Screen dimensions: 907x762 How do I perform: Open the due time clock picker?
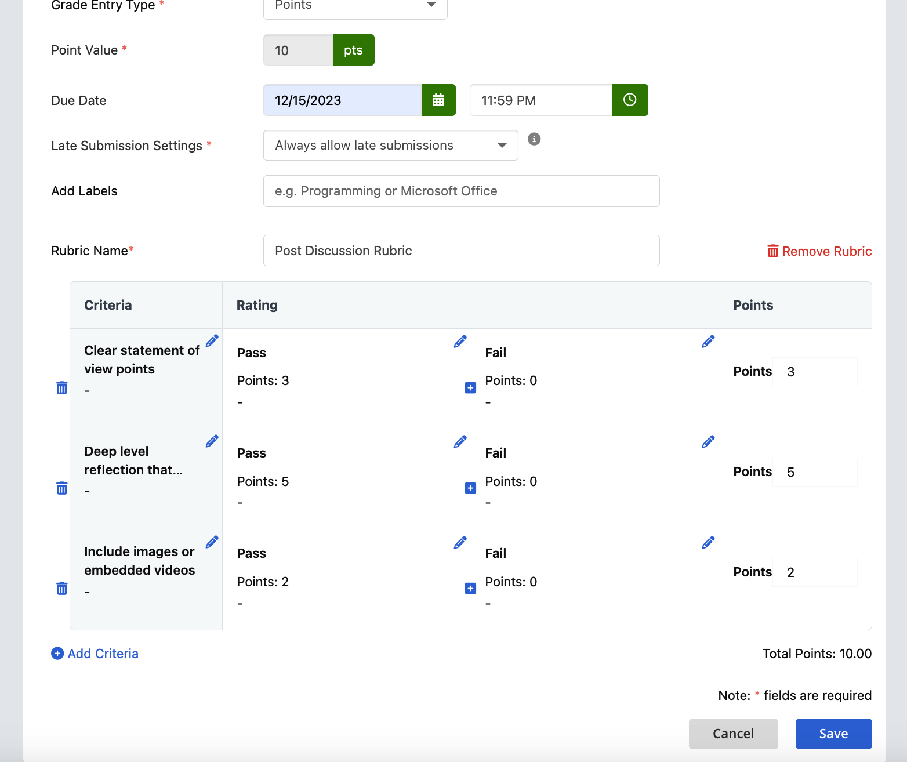point(630,100)
